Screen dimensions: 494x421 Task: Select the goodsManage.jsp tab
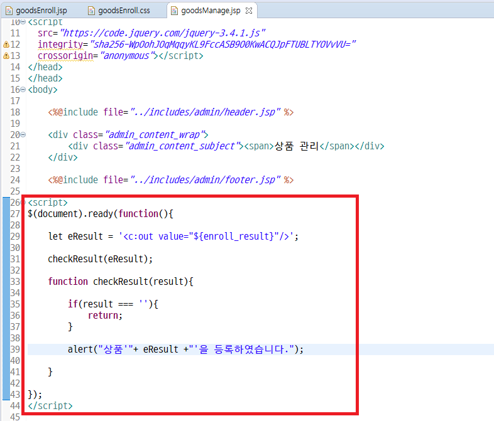(x=211, y=11)
